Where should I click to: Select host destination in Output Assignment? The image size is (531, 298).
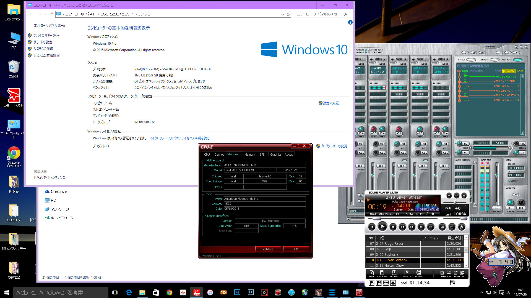(x=520, y=71)
